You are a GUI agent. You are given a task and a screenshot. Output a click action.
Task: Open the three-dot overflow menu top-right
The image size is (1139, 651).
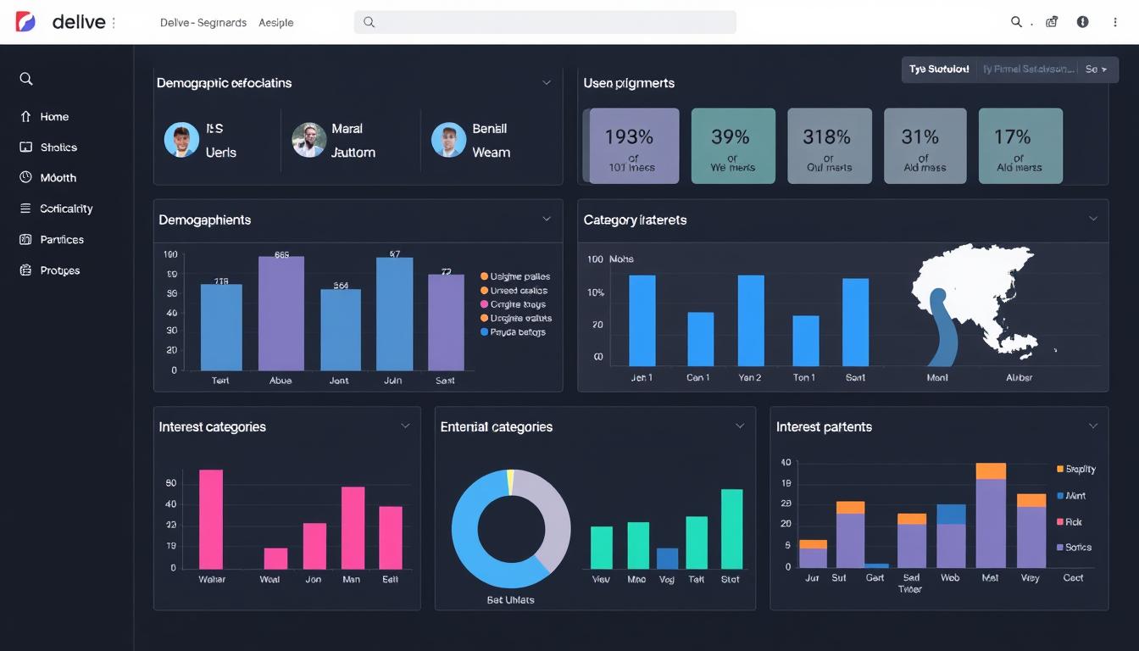pyautogui.click(x=1115, y=22)
